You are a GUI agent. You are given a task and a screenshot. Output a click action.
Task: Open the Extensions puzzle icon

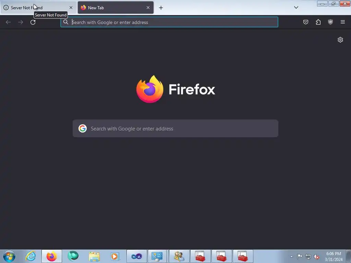pyautogui.click(x=318, y=22)
